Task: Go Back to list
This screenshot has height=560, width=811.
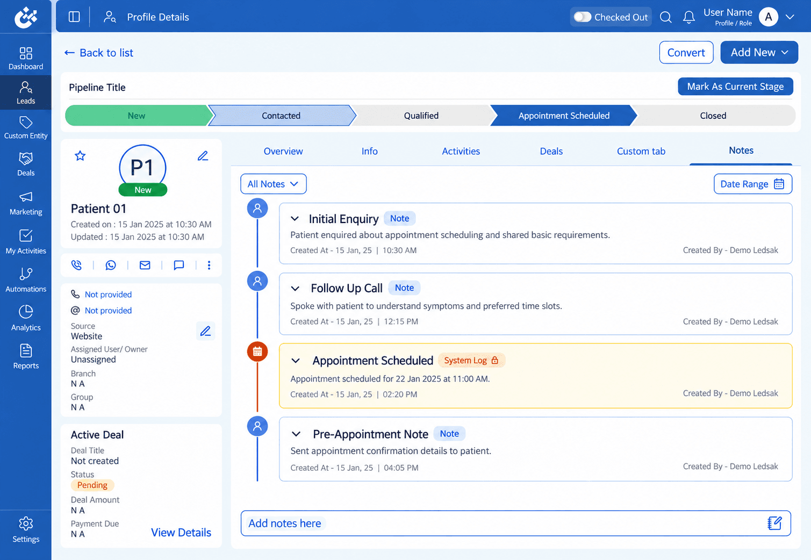Action: 99,53
